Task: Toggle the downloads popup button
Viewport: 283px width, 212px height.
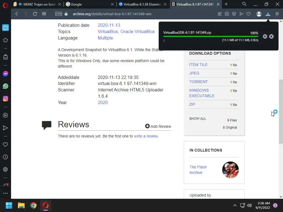Action: (268, 14)
